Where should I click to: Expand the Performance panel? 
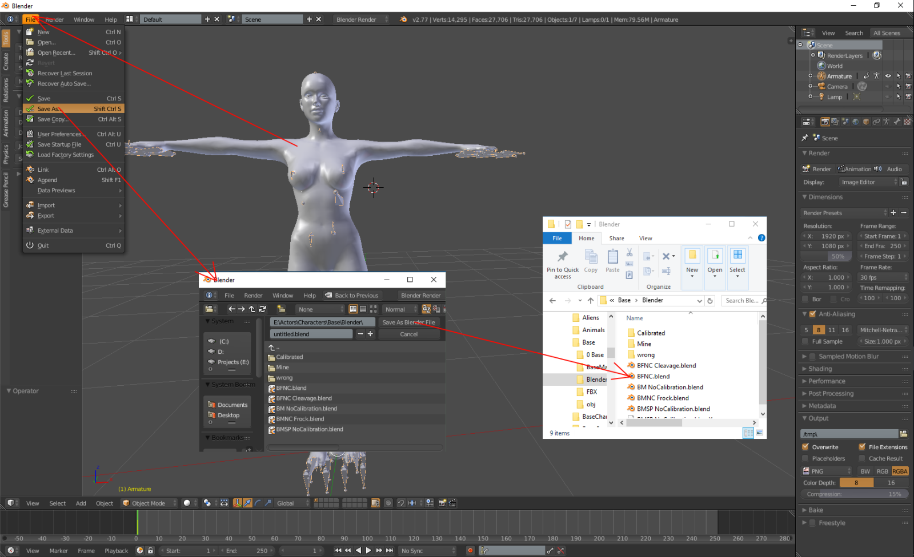click(827, 381)
